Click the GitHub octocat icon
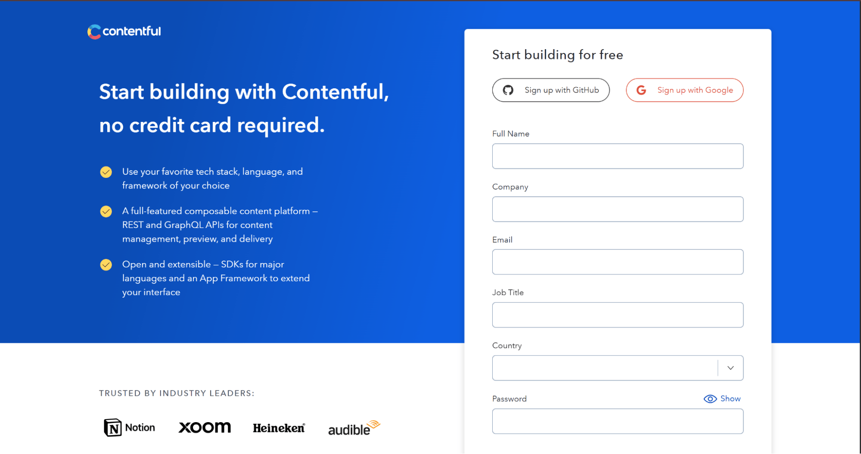 (x=508, y=90)
